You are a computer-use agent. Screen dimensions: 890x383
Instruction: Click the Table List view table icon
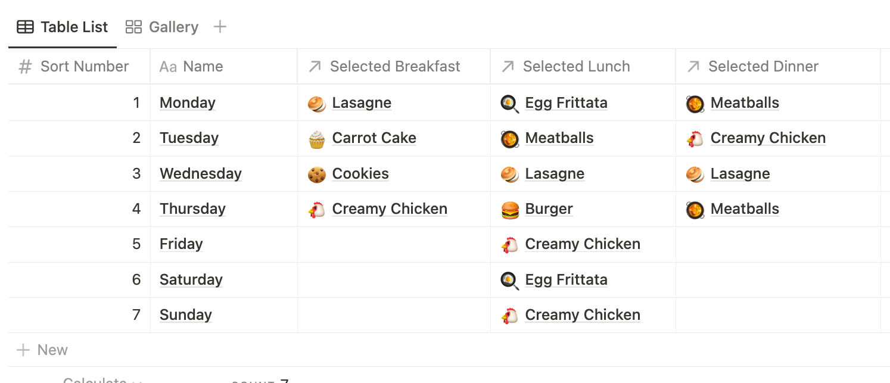pyautogui.click(x=25, y=27)
